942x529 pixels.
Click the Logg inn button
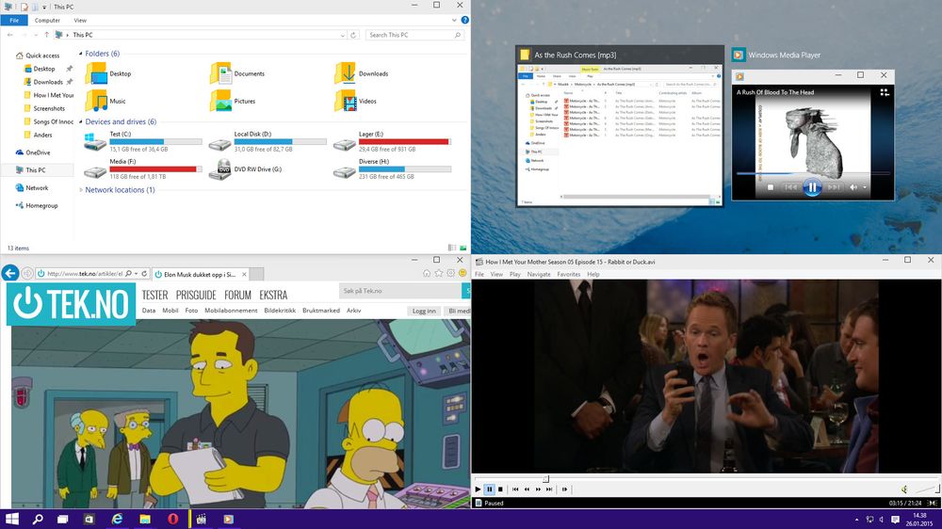pyautogui.click(x=424, y=311)
